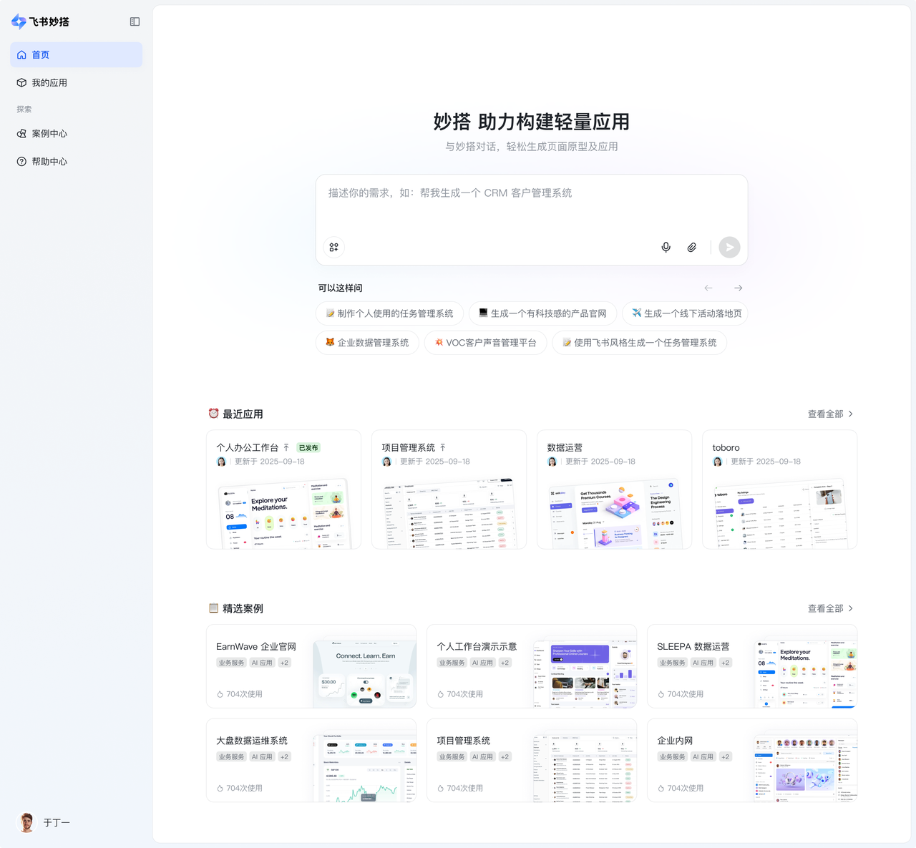Show next suggested prompts with right arrow
This screenshot has height=848, width=916.
(738, 288)
